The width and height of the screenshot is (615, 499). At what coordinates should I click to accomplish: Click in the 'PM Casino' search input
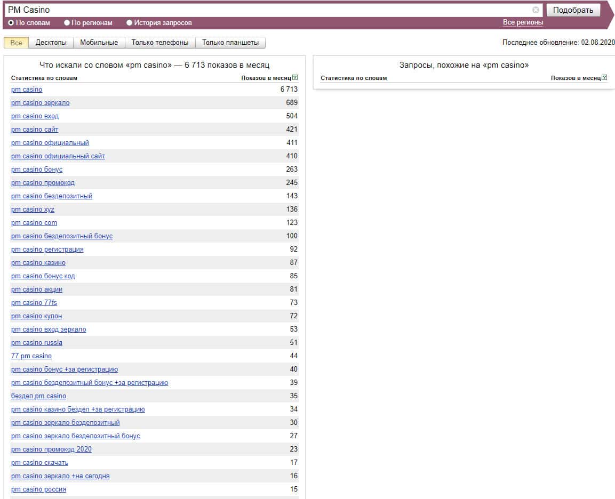(267, 10)
